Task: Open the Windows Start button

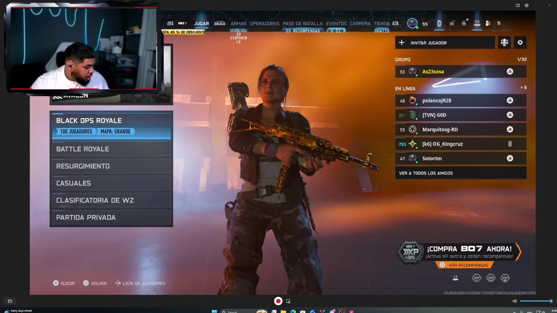Action: 214,311
